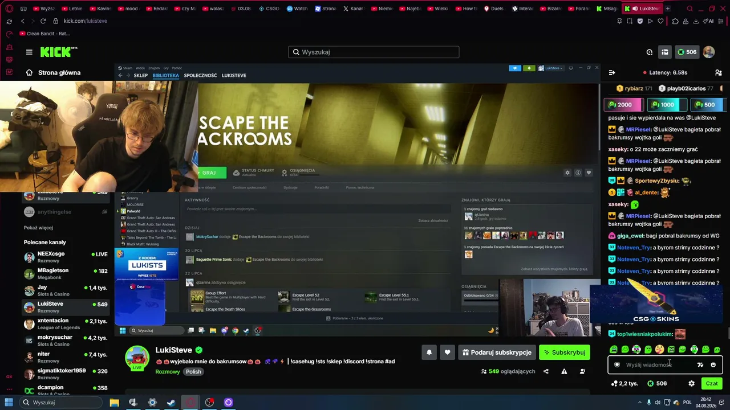Switch to the Duels browser tab
The image size is (730, 410).
click(x=494, y=9)
